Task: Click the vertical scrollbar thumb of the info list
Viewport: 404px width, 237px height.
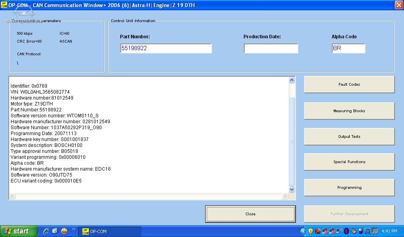Action: point(292,141)
